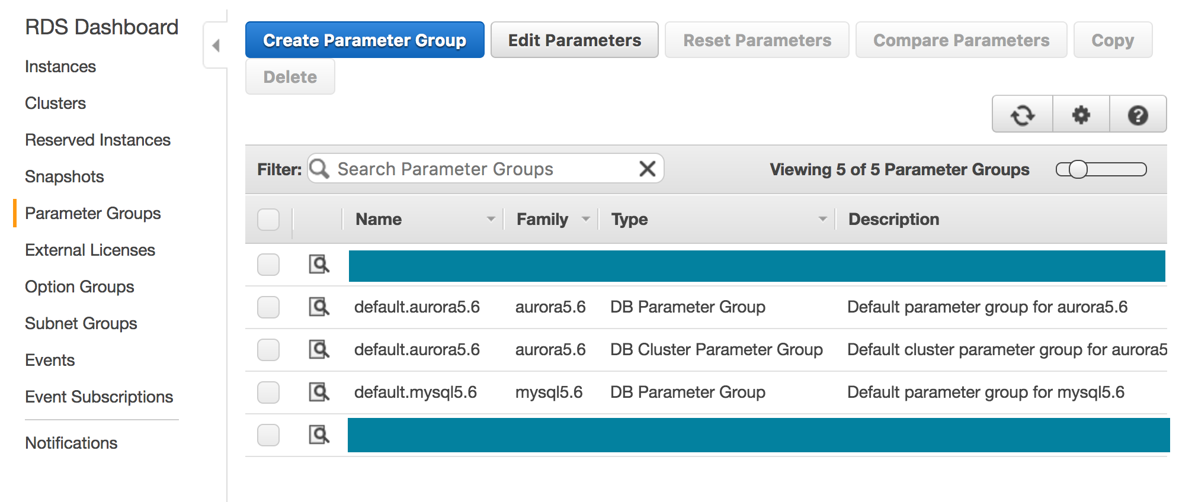Viewport: 1179px width, 502px height.
Task: Open Instances in the sidebar
Action: (x=60, y=66)
